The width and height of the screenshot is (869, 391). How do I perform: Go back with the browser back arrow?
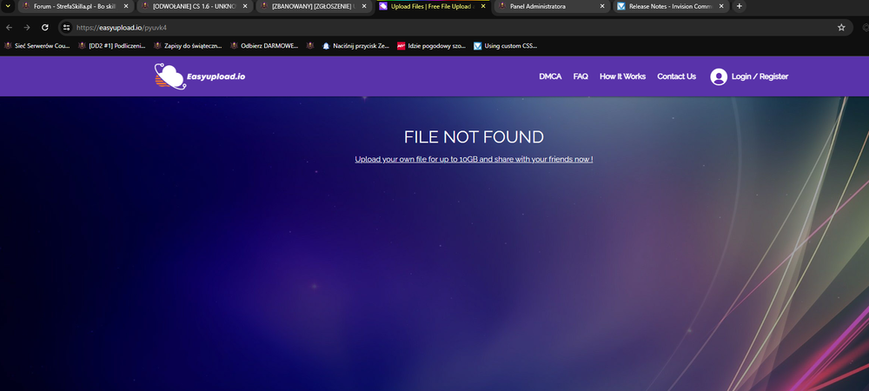tap(9, 28)
